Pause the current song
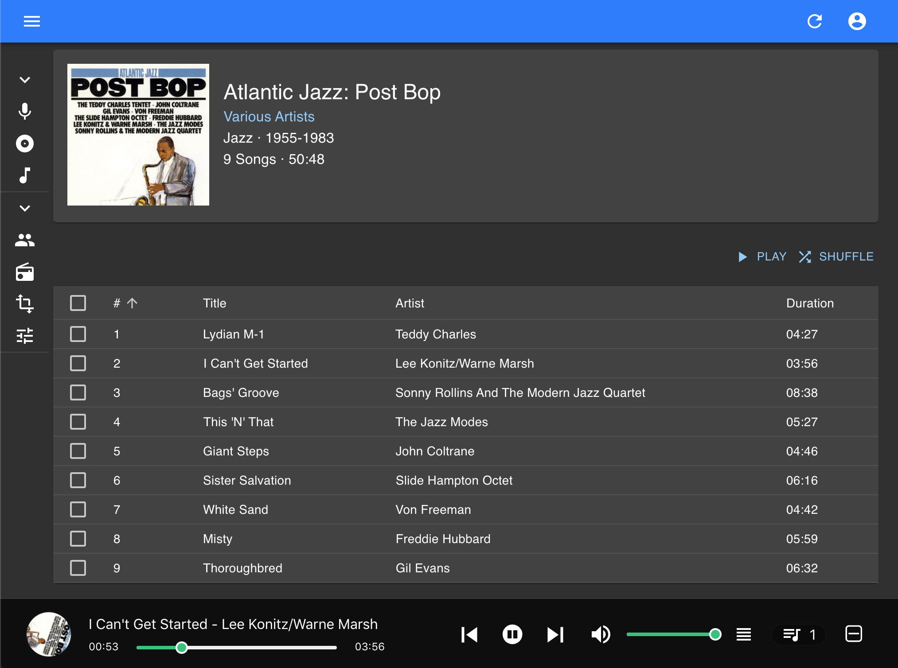The image size is (898, 668). coord(512,634)
